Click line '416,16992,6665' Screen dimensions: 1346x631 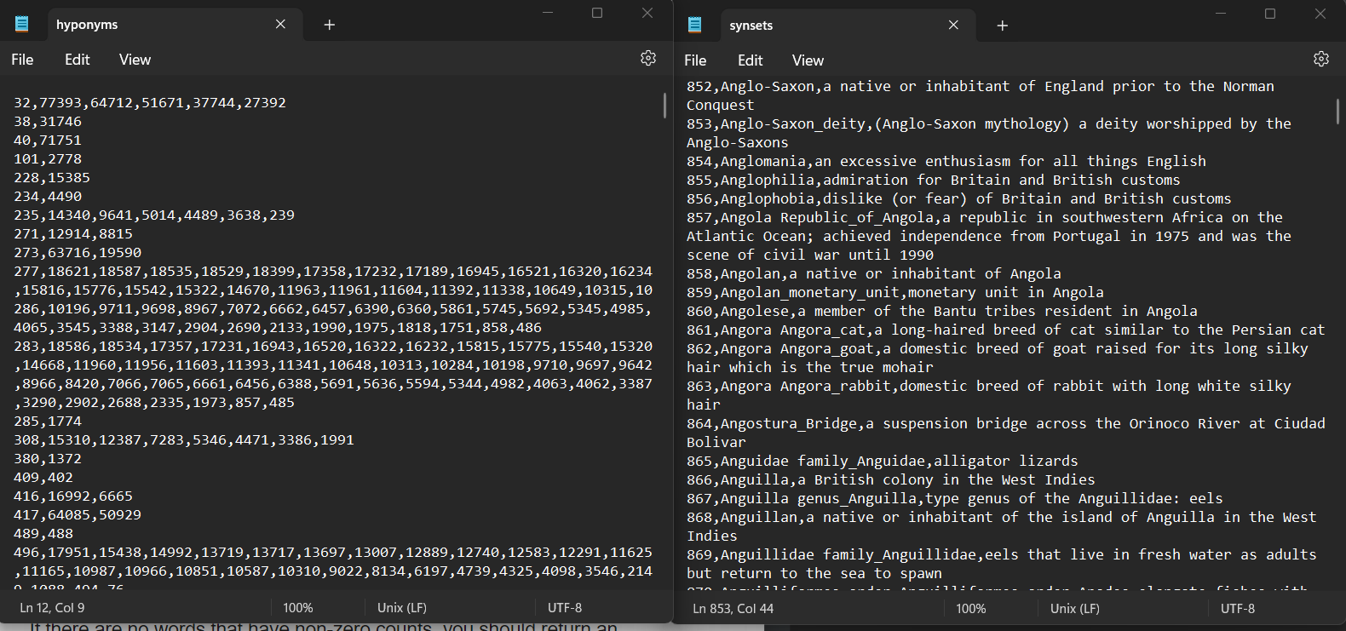[73, 496]
